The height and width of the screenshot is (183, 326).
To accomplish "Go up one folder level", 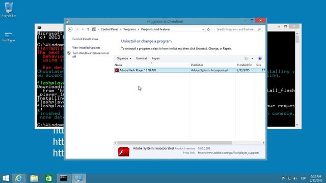I will pyautogui.click(x=88, y=29).
